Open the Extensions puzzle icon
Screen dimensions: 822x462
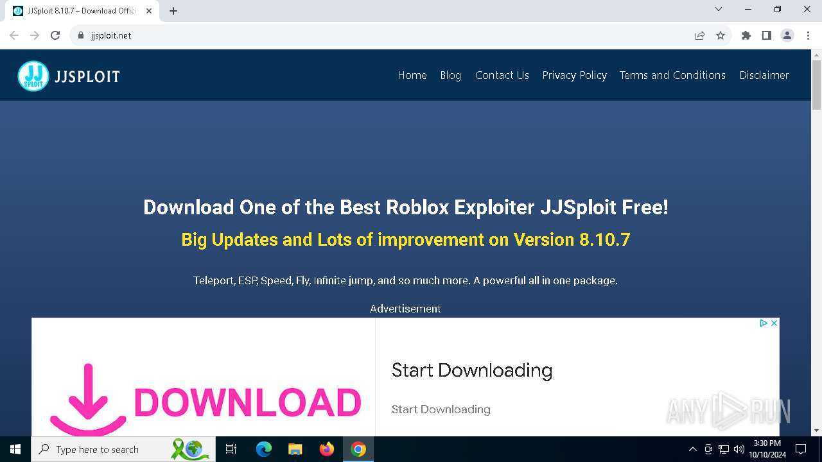pyautogui.click(x=746, y=35)
